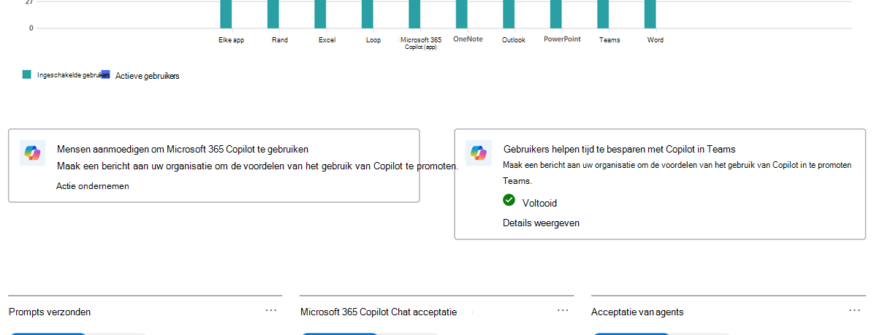This screenshot has width=877, height=335.
Task: Open the ellipsis menu for Acceptatie van agents
Action: [x=854, y=310]
